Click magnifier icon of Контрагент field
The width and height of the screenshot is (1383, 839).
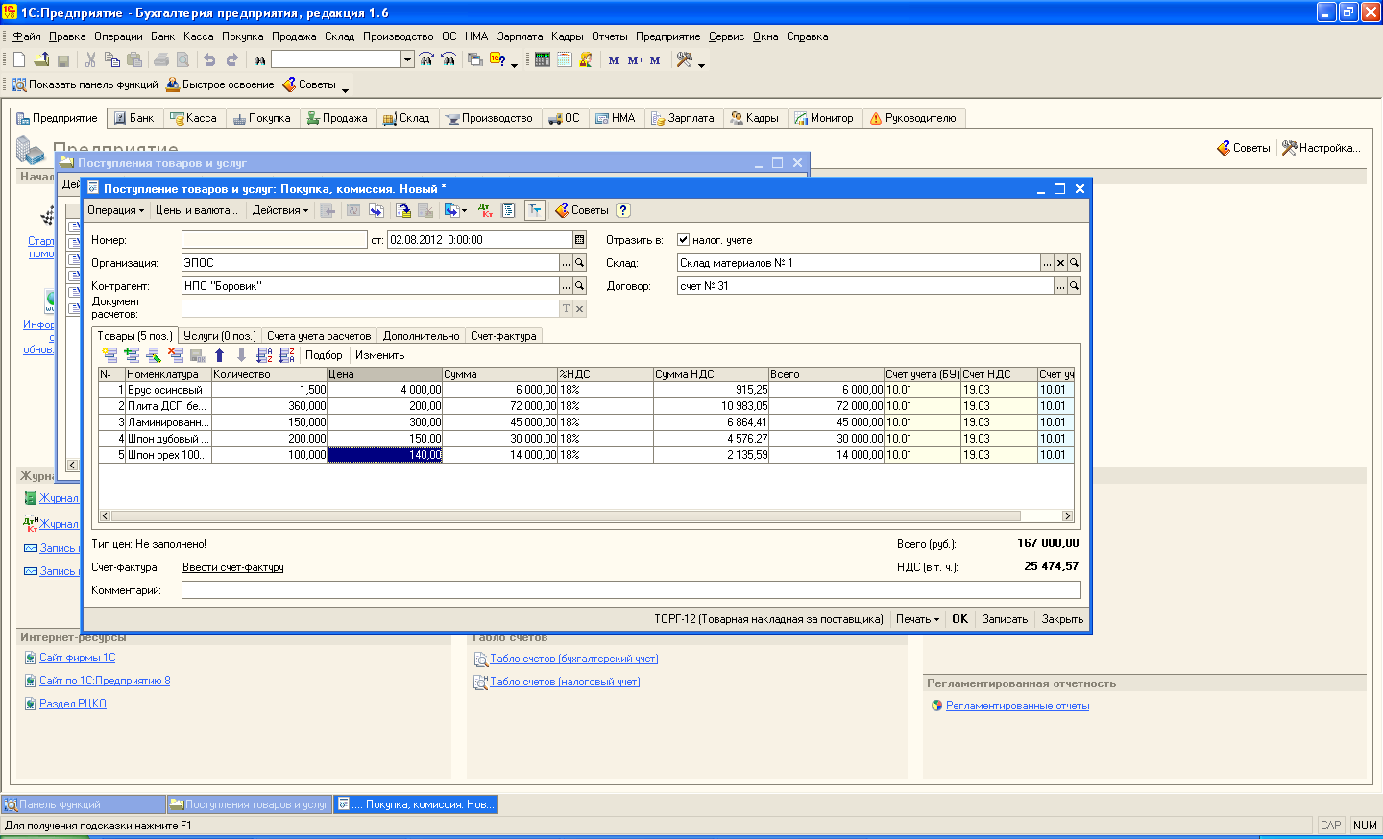579,286
